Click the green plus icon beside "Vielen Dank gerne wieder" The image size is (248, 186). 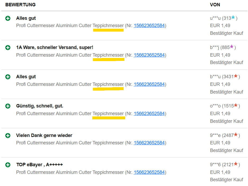(8, 135)
